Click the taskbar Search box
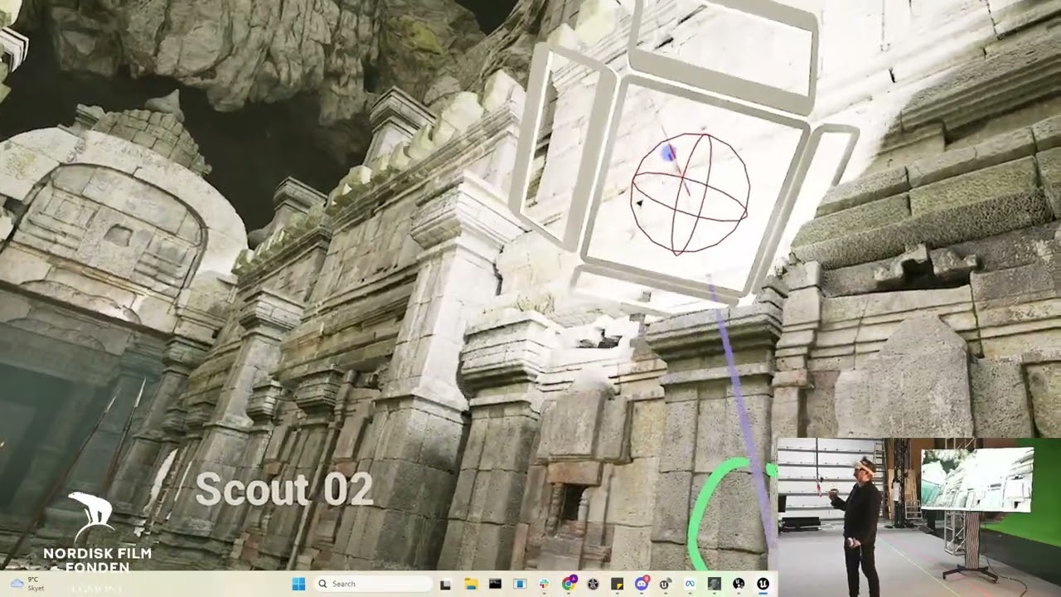The width and height of the screenshot is (1061, 597). [x=373, y=584]
